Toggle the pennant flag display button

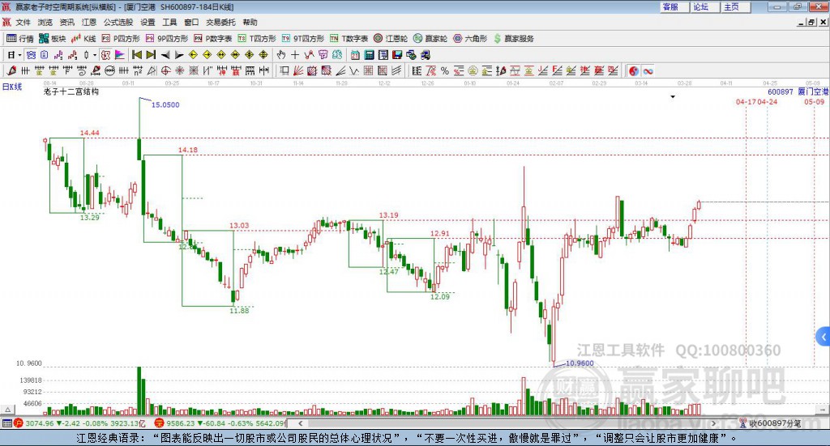[120, 55]
